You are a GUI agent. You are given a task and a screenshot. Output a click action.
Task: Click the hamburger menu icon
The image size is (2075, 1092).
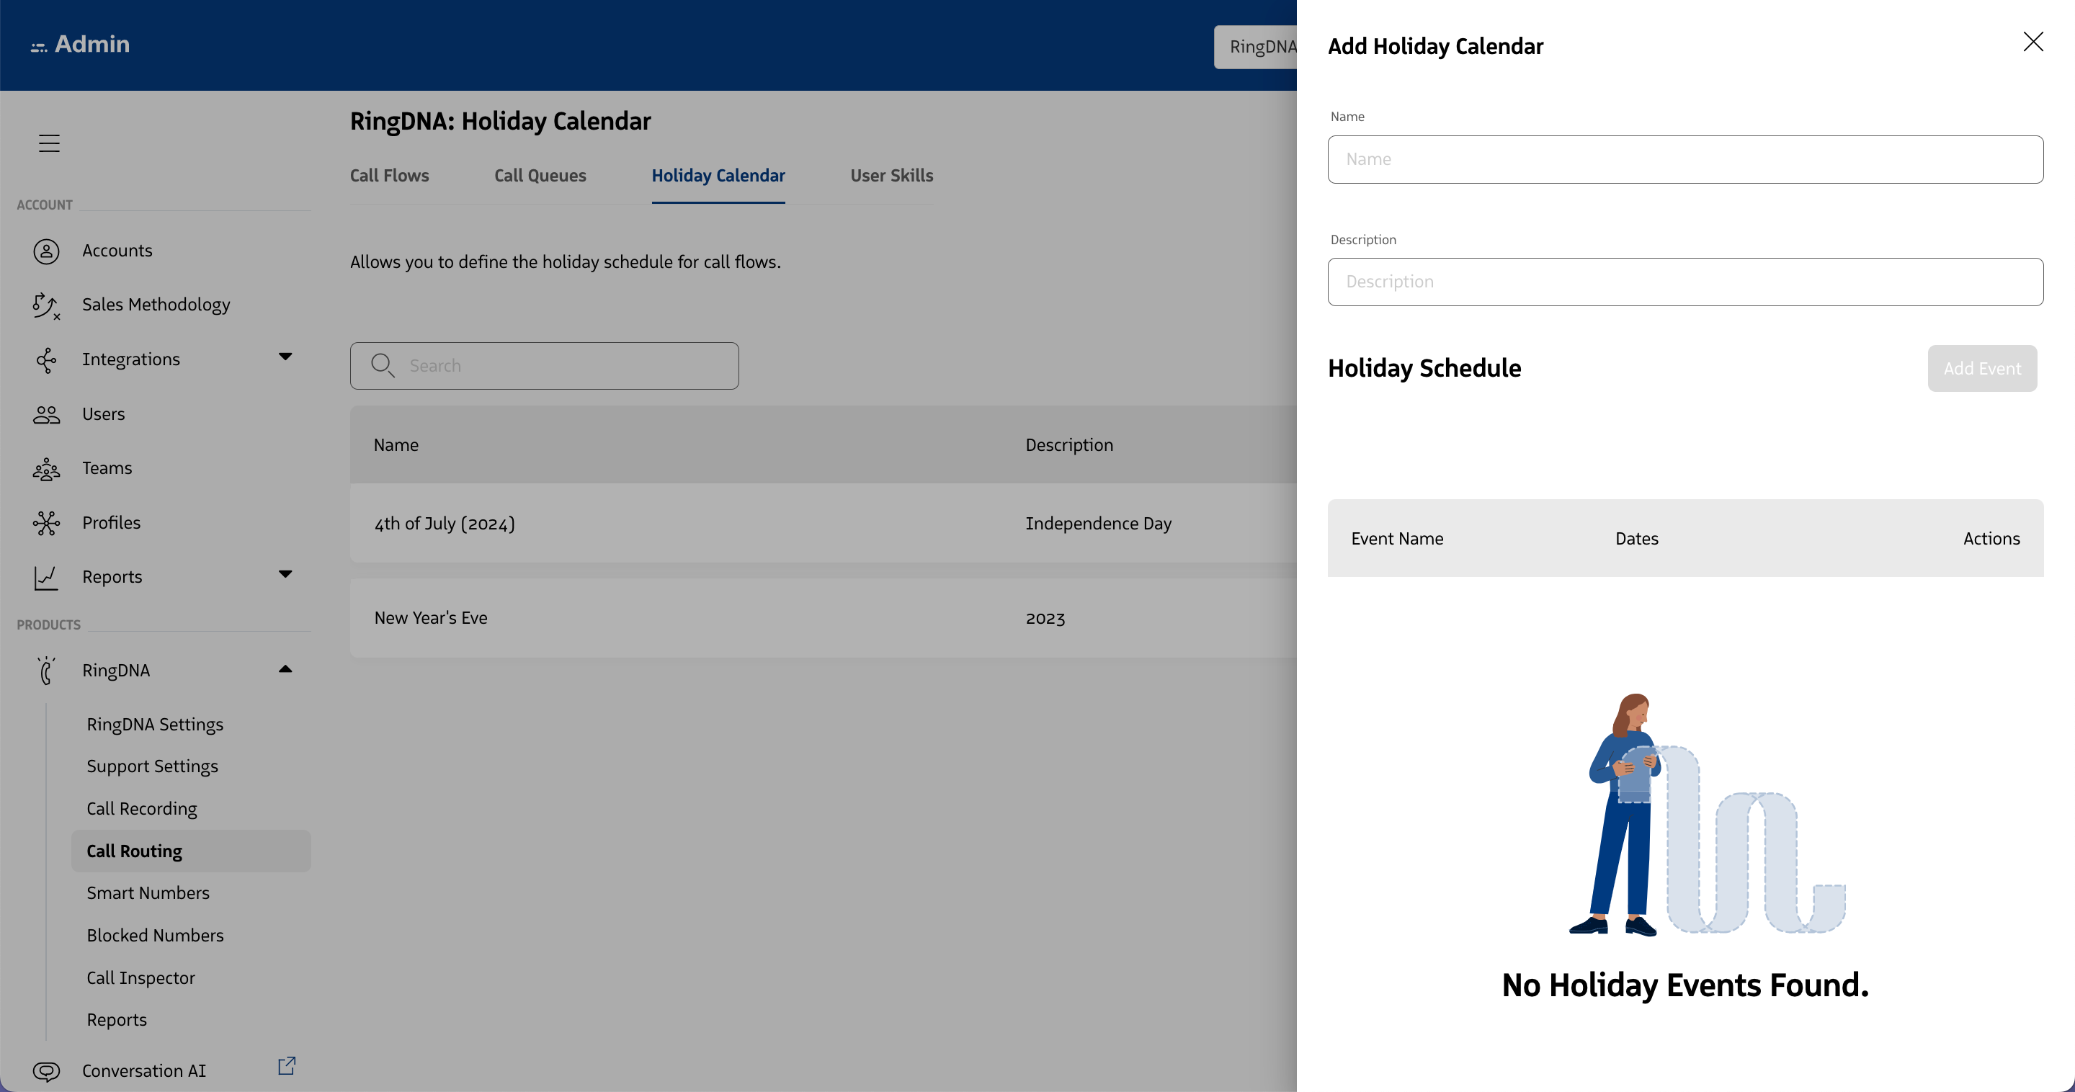coord(48,143)
